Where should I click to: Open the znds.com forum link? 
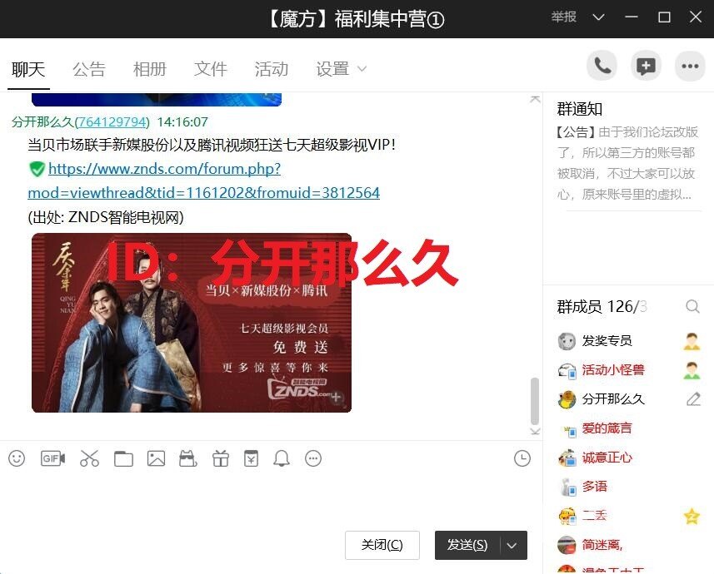point(203,181)
